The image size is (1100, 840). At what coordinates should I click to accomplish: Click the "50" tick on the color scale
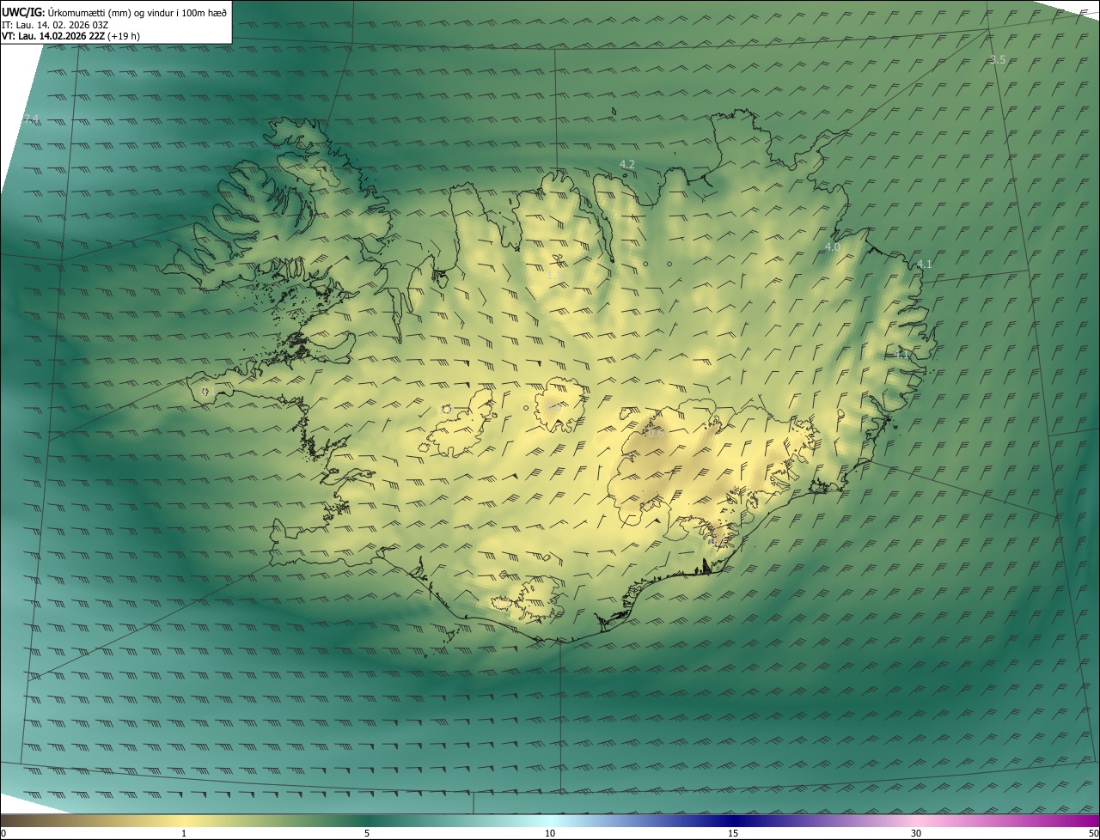pyautogui.click(x=1093, y=833)
